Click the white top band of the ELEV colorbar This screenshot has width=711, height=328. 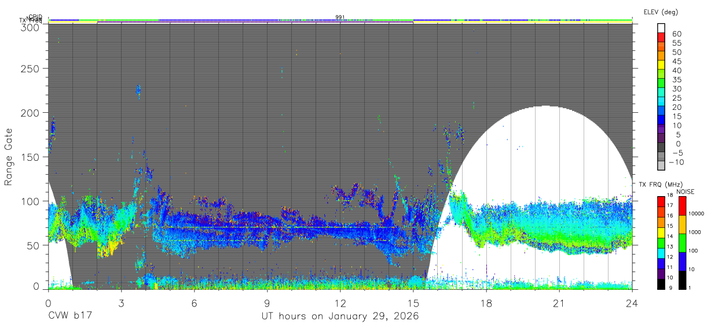(x=661, y=28)
